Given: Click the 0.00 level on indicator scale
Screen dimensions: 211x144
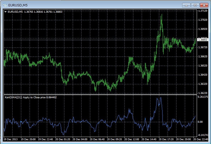Looking at the screenshot, I should point(200,122).
